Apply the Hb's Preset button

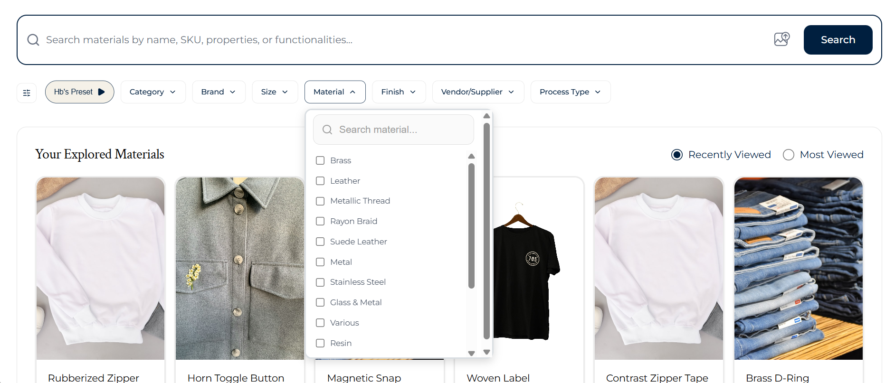click(x=79, y=92)
